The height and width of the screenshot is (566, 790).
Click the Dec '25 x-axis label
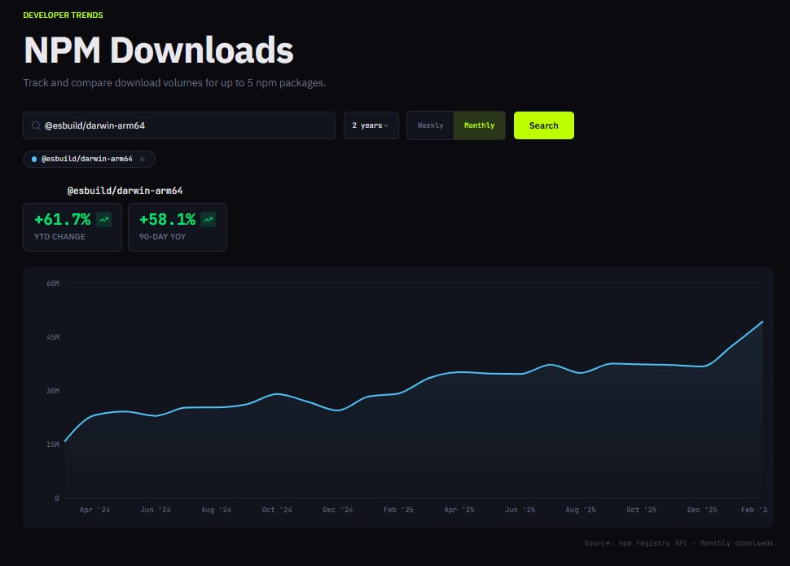point(702,510)
